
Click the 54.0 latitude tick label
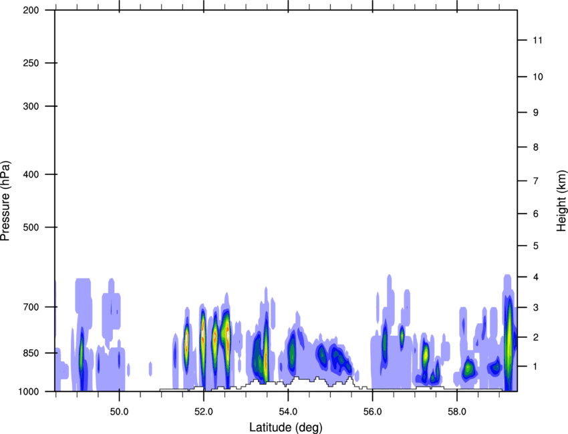coord(289,412)
